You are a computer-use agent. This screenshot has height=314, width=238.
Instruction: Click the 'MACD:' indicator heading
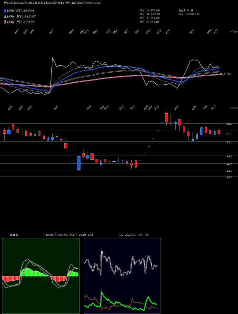(x=14, y=235)
